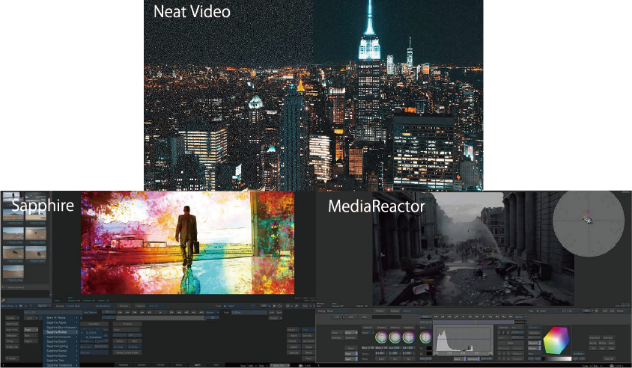Screen dimensions: 632x368
Task: Open the Boris FX Mocha menu entry
Action: tap(61, 318)
